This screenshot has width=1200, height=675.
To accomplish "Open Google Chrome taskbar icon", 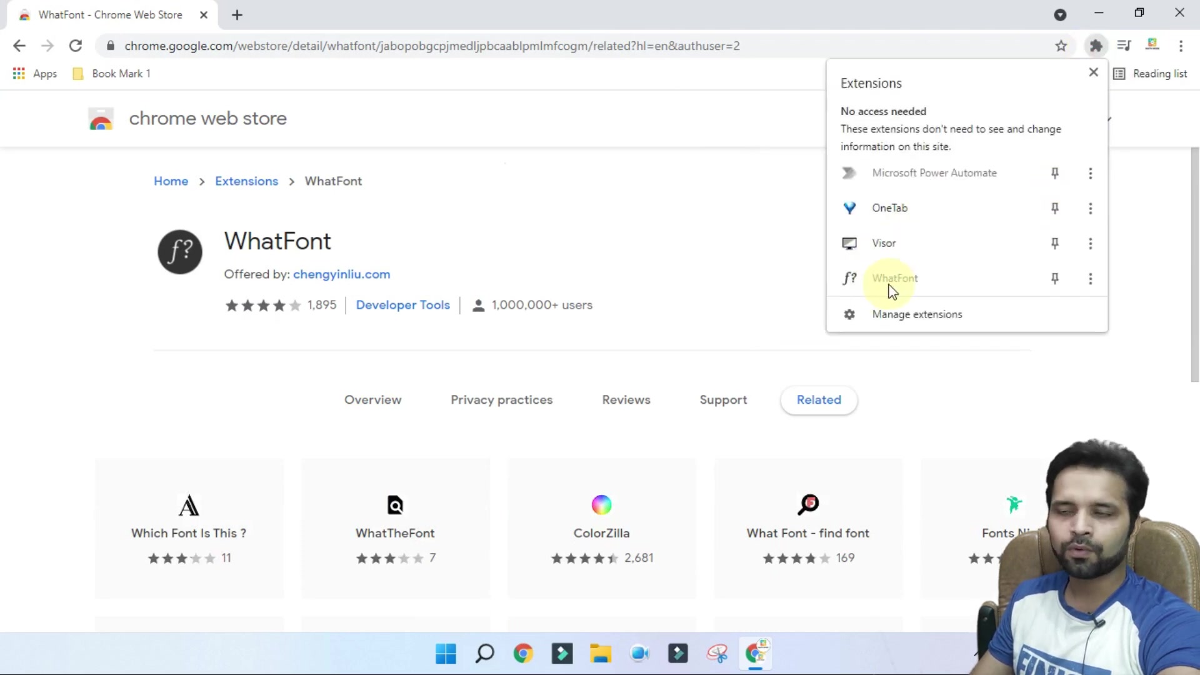I will point(523,654).
